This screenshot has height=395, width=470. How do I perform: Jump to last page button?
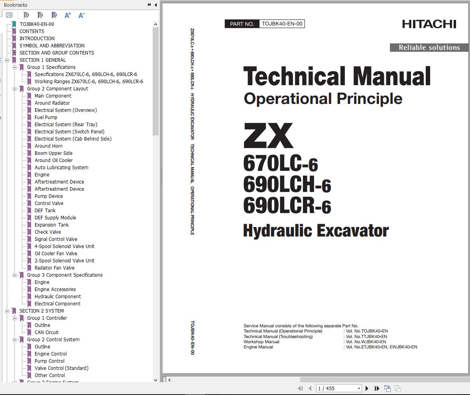pyautogui.click(x=377, y=388)
